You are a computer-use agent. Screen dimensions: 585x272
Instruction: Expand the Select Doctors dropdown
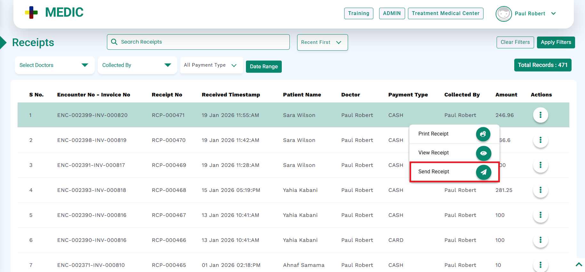pyautogui.click(x=54, y=65)
